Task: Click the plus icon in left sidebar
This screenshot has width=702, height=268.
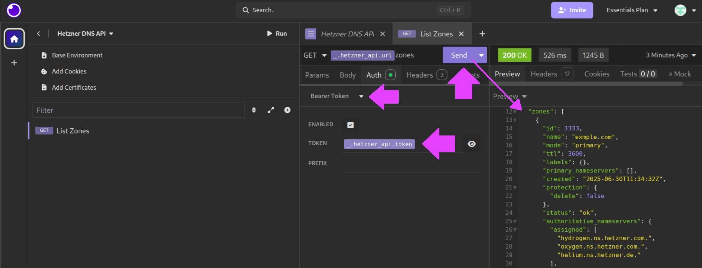Action: coord(14,63)
